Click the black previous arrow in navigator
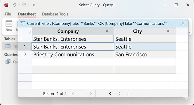The image size is (194, 105). (x=110, y=94)
